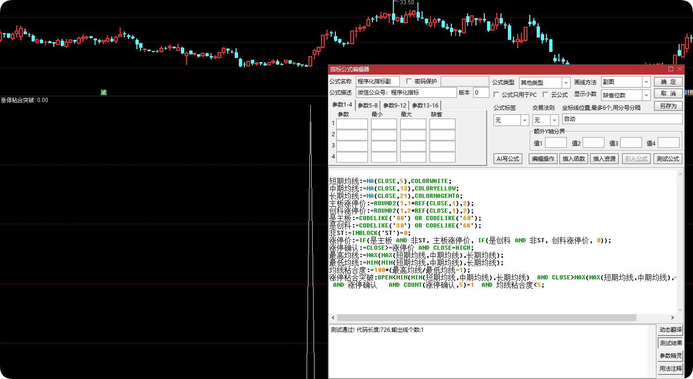Screen dimensions: 693x379
Task: Click the 值4 Y-axis boundary field
Action: tap(668, 143)
